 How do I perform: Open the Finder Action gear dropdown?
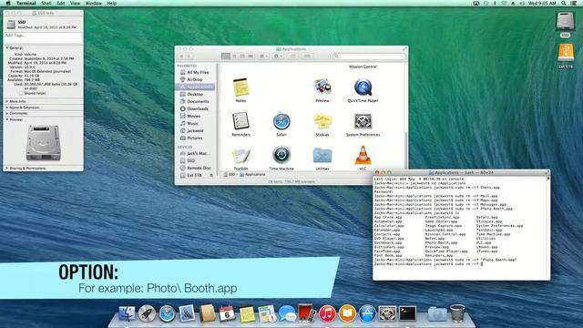pos(278,56)
